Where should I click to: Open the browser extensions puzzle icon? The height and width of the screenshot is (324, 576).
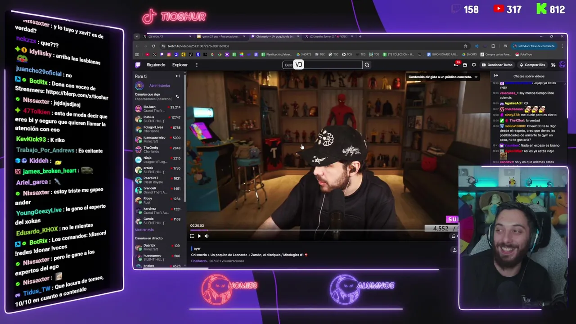pyautogui.click(x=493, y=46)
